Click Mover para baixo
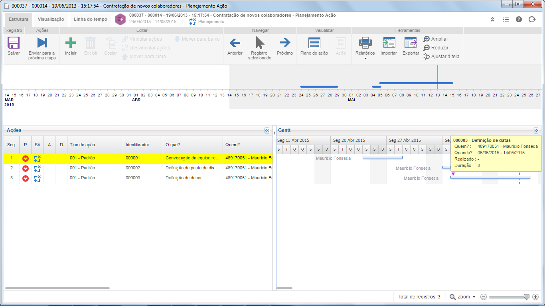Viewport: 545px width, 306px height. (197, 39)
